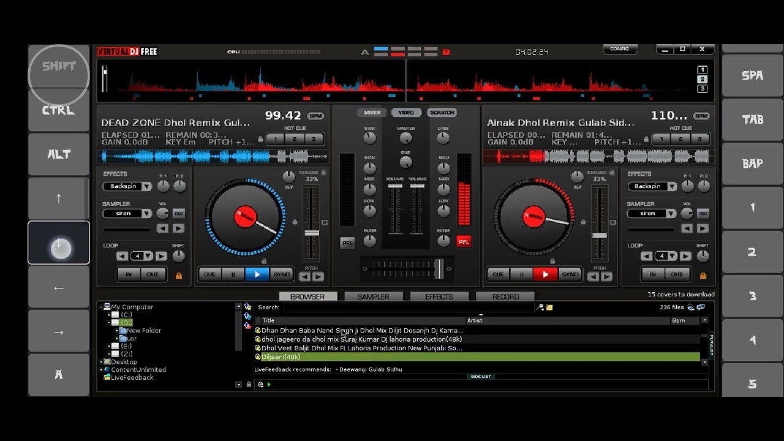
Task: Double the left deck loop length
Action: pos(161,256)
